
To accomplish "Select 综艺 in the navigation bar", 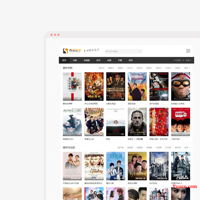I will 98,60.
